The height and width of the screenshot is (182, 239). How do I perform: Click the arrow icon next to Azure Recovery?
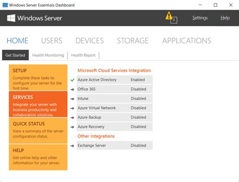(73, 127)
